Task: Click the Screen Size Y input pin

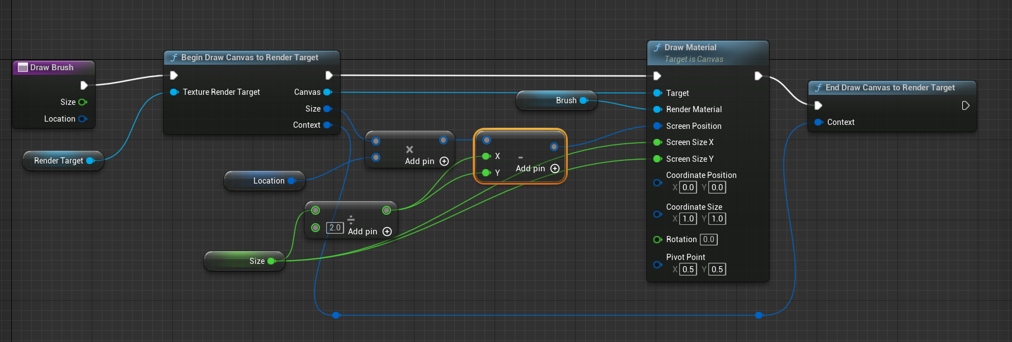Action: click(658, 159)
